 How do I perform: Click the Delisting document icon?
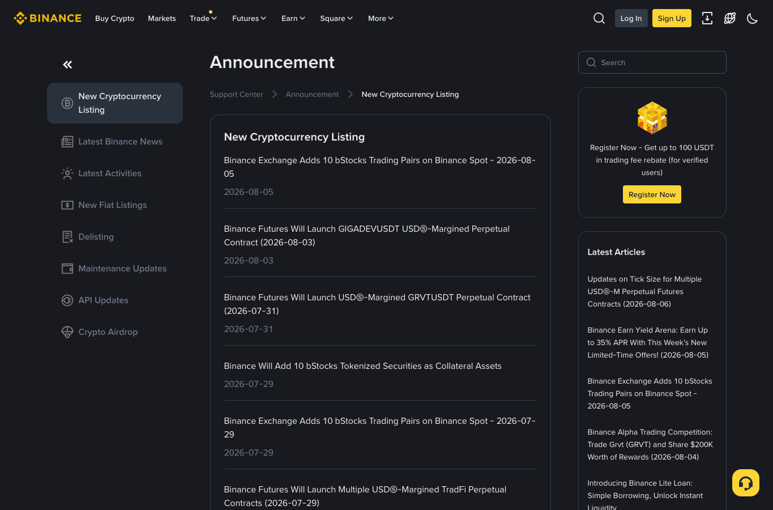(67, 237)
